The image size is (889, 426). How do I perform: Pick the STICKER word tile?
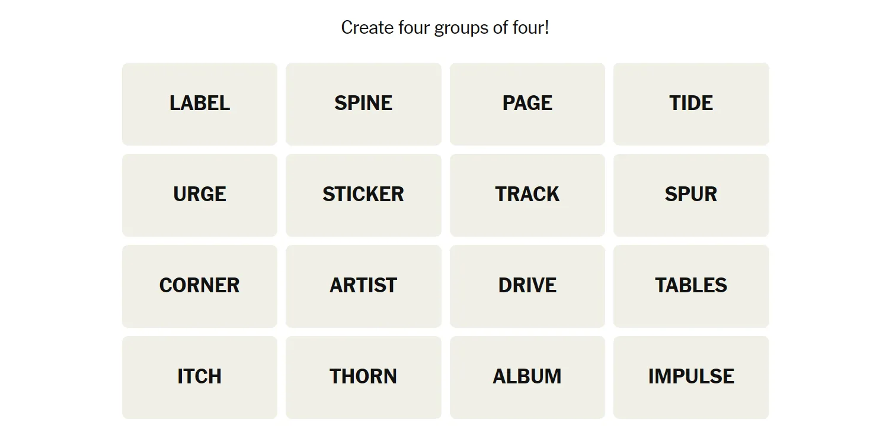coord(363,195)
